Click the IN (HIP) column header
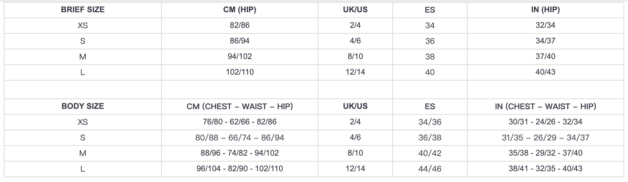Image resolution: width=628 pixels, height=182 pixels. click(x=546, y=10)
